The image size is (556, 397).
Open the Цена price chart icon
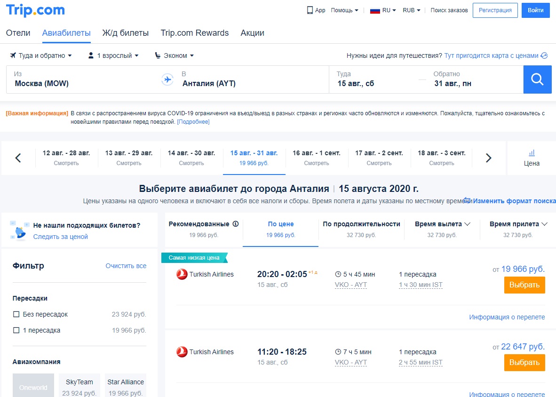pyautogui.click(x=532, y=158)
